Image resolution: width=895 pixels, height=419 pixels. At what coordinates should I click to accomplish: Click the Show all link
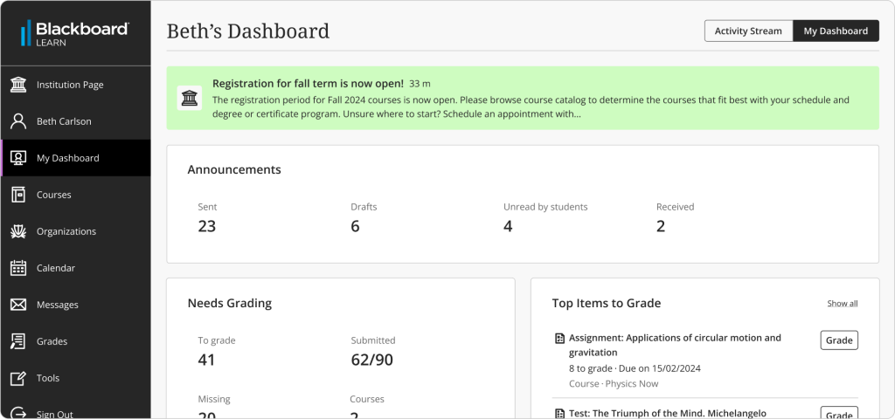pos(842,304)
